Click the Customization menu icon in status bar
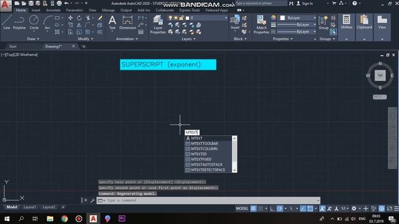The width and height of the screenshot is (399, 224). (397, 208)
